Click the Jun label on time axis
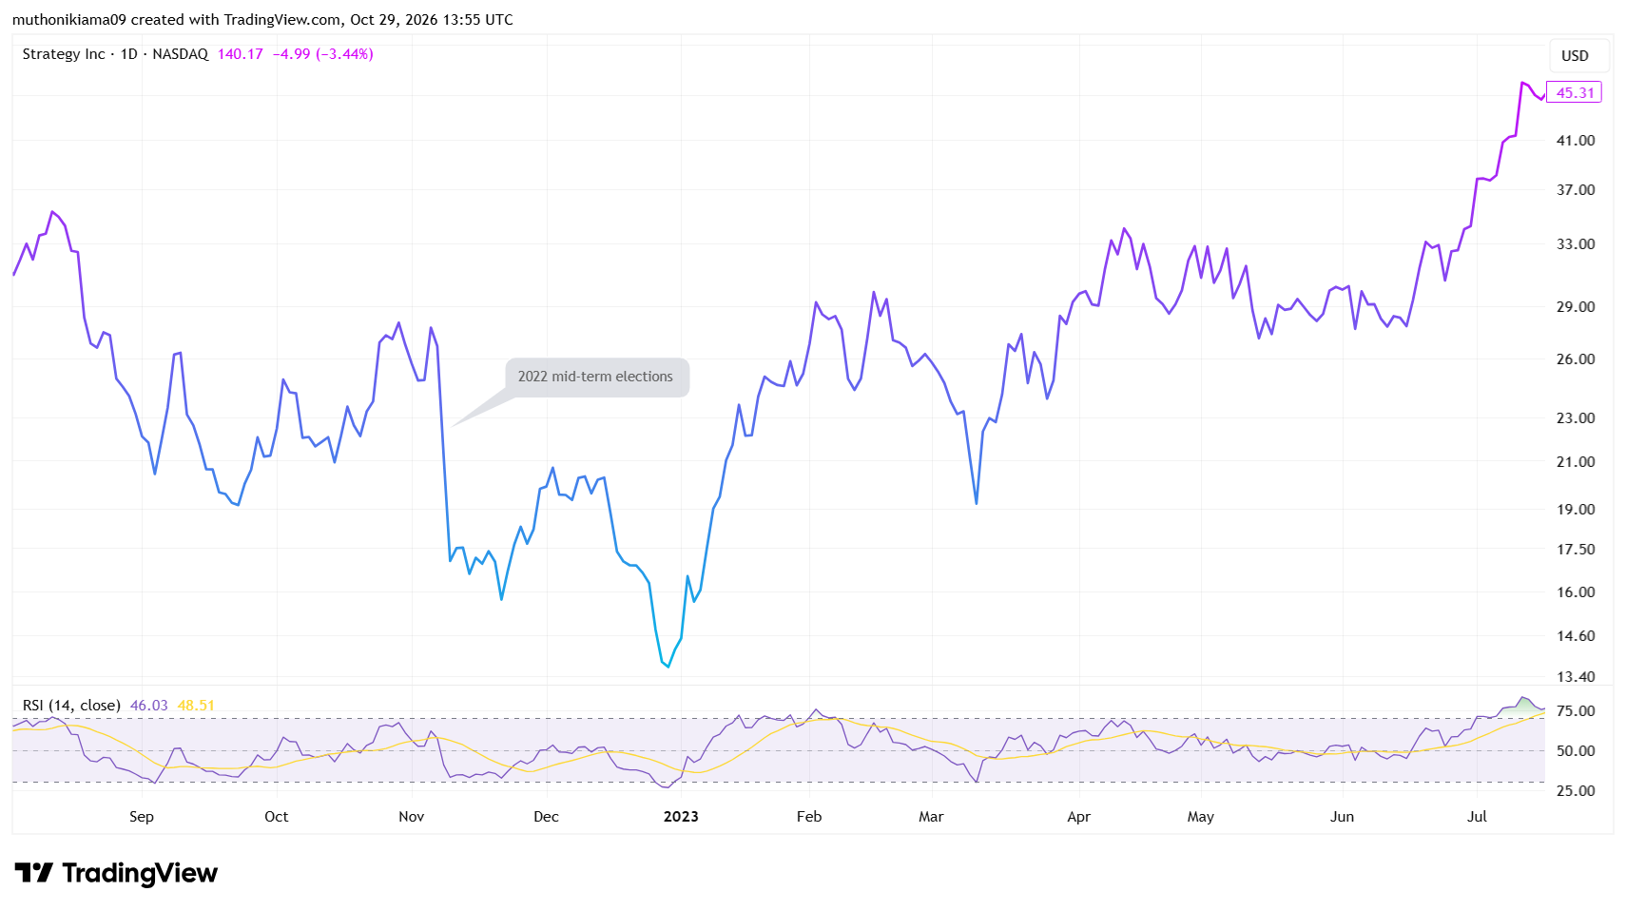 1343,817
